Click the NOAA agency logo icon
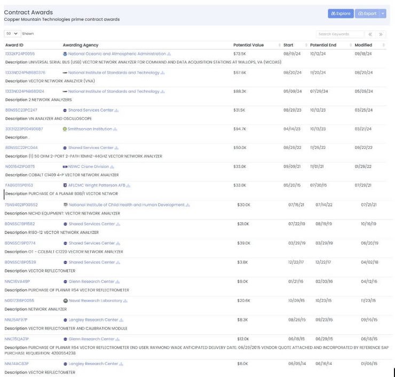This screenshot has width=395, height=377. [65, 54]
